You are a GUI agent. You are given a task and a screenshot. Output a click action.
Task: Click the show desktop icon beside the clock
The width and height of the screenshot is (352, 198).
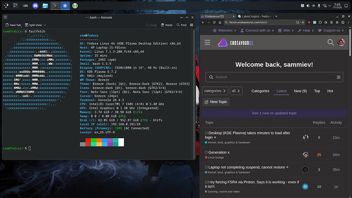coord(346,6)
